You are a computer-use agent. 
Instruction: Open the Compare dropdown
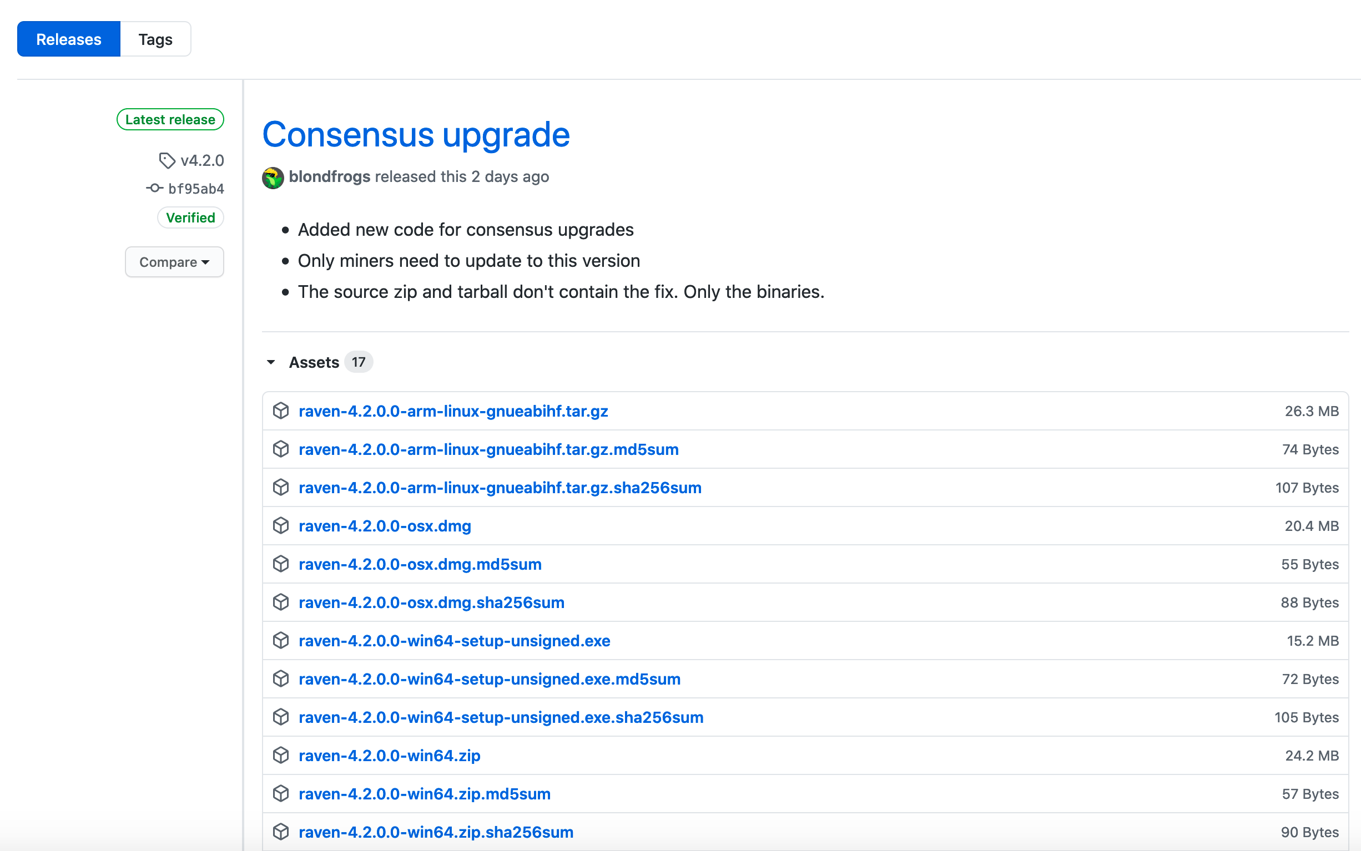click(x=174, y=262)
